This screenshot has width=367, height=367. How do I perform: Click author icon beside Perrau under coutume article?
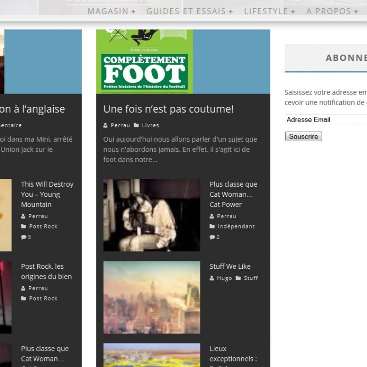point(106,125)
